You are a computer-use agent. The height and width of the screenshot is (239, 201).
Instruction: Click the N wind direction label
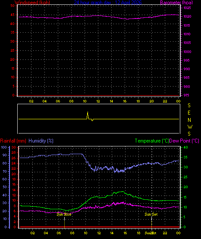pos(189,120)
